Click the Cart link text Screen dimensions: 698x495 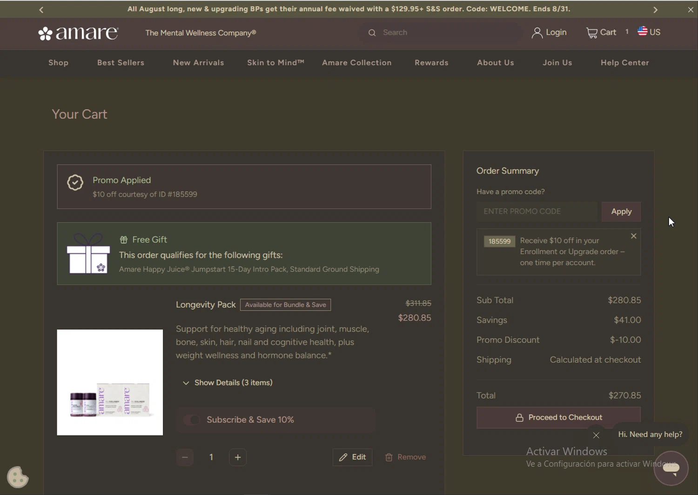[x=608, y=33]
